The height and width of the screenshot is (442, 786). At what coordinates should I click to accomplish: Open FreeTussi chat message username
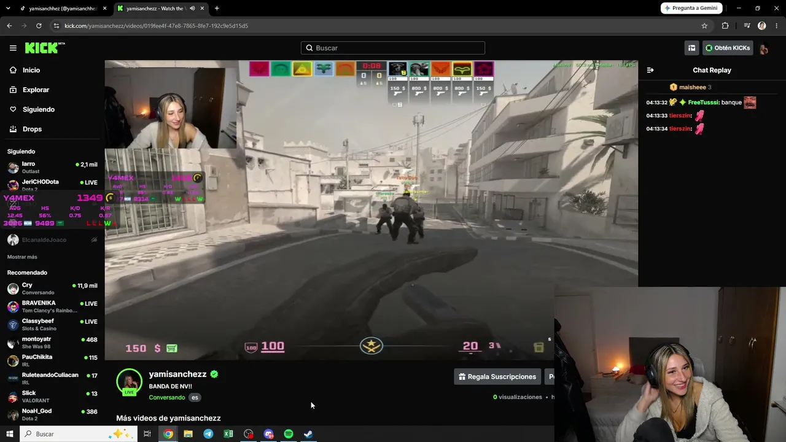tap(703, 103)
